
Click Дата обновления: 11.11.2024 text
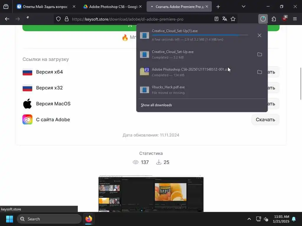click(x=151, y=135)
